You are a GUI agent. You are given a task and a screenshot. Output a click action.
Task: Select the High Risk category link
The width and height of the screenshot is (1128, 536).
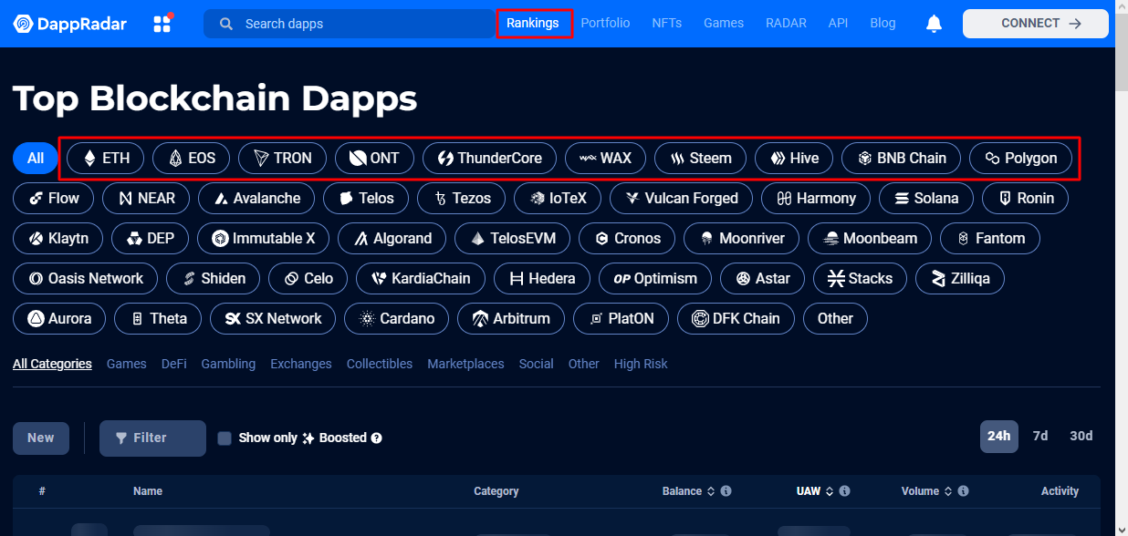(641, 364)
